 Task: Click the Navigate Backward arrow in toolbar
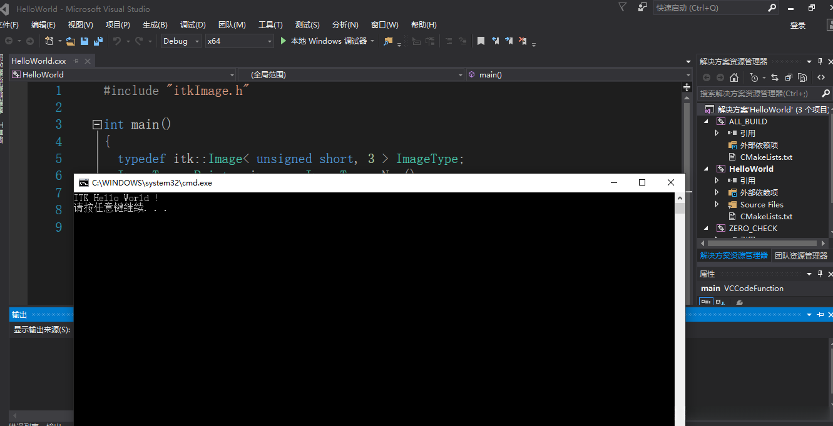click(x=9, y=41)
